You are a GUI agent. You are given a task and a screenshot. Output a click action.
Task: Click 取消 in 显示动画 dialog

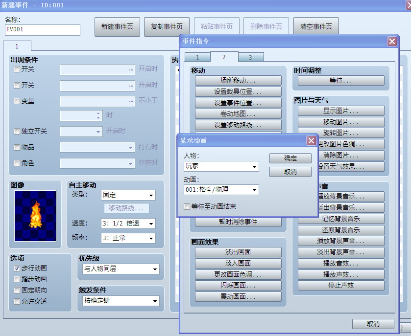(x=290, y=172)
